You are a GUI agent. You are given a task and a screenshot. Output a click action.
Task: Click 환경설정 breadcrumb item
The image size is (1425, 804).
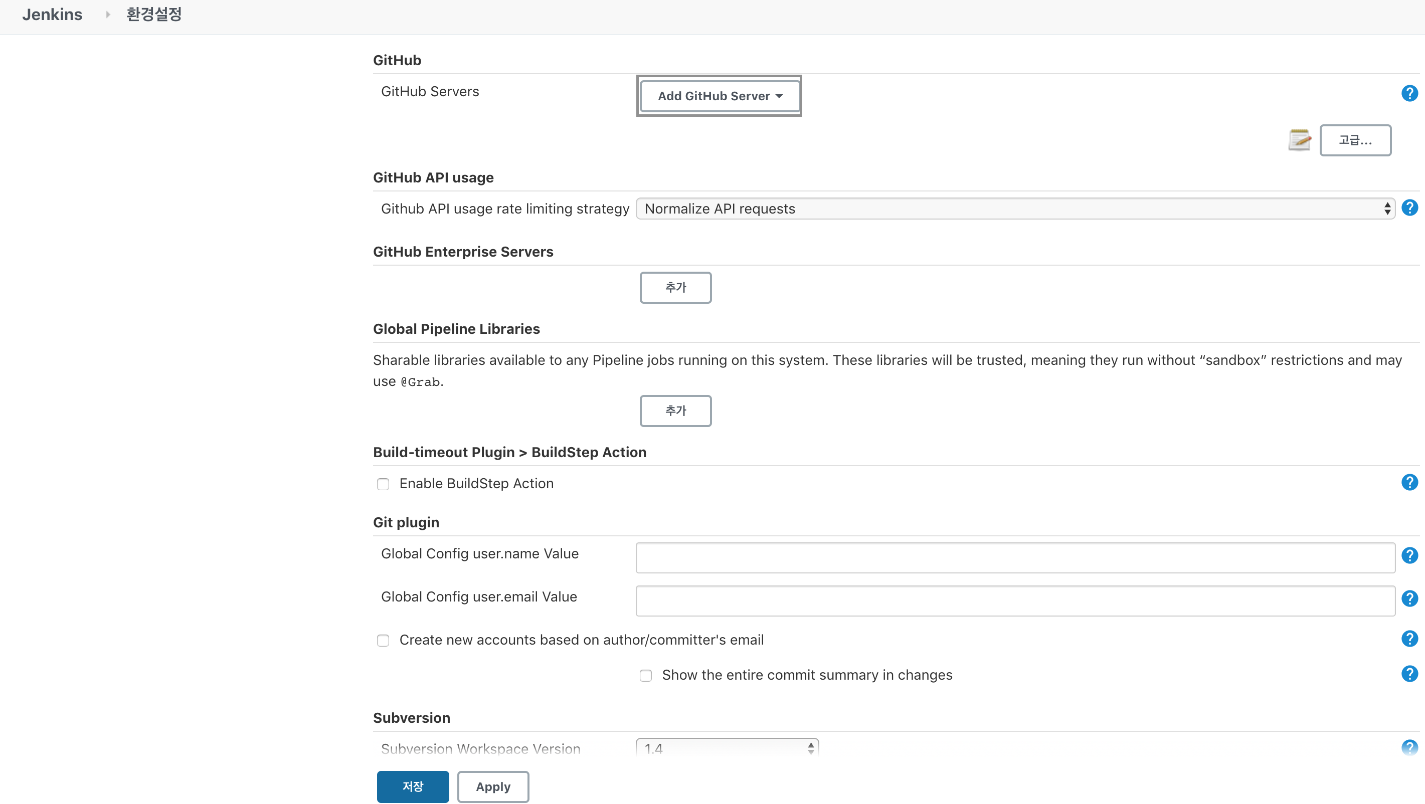point(154,15)
